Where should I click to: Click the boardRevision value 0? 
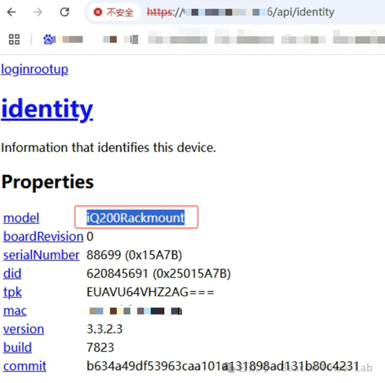[90, 236]
